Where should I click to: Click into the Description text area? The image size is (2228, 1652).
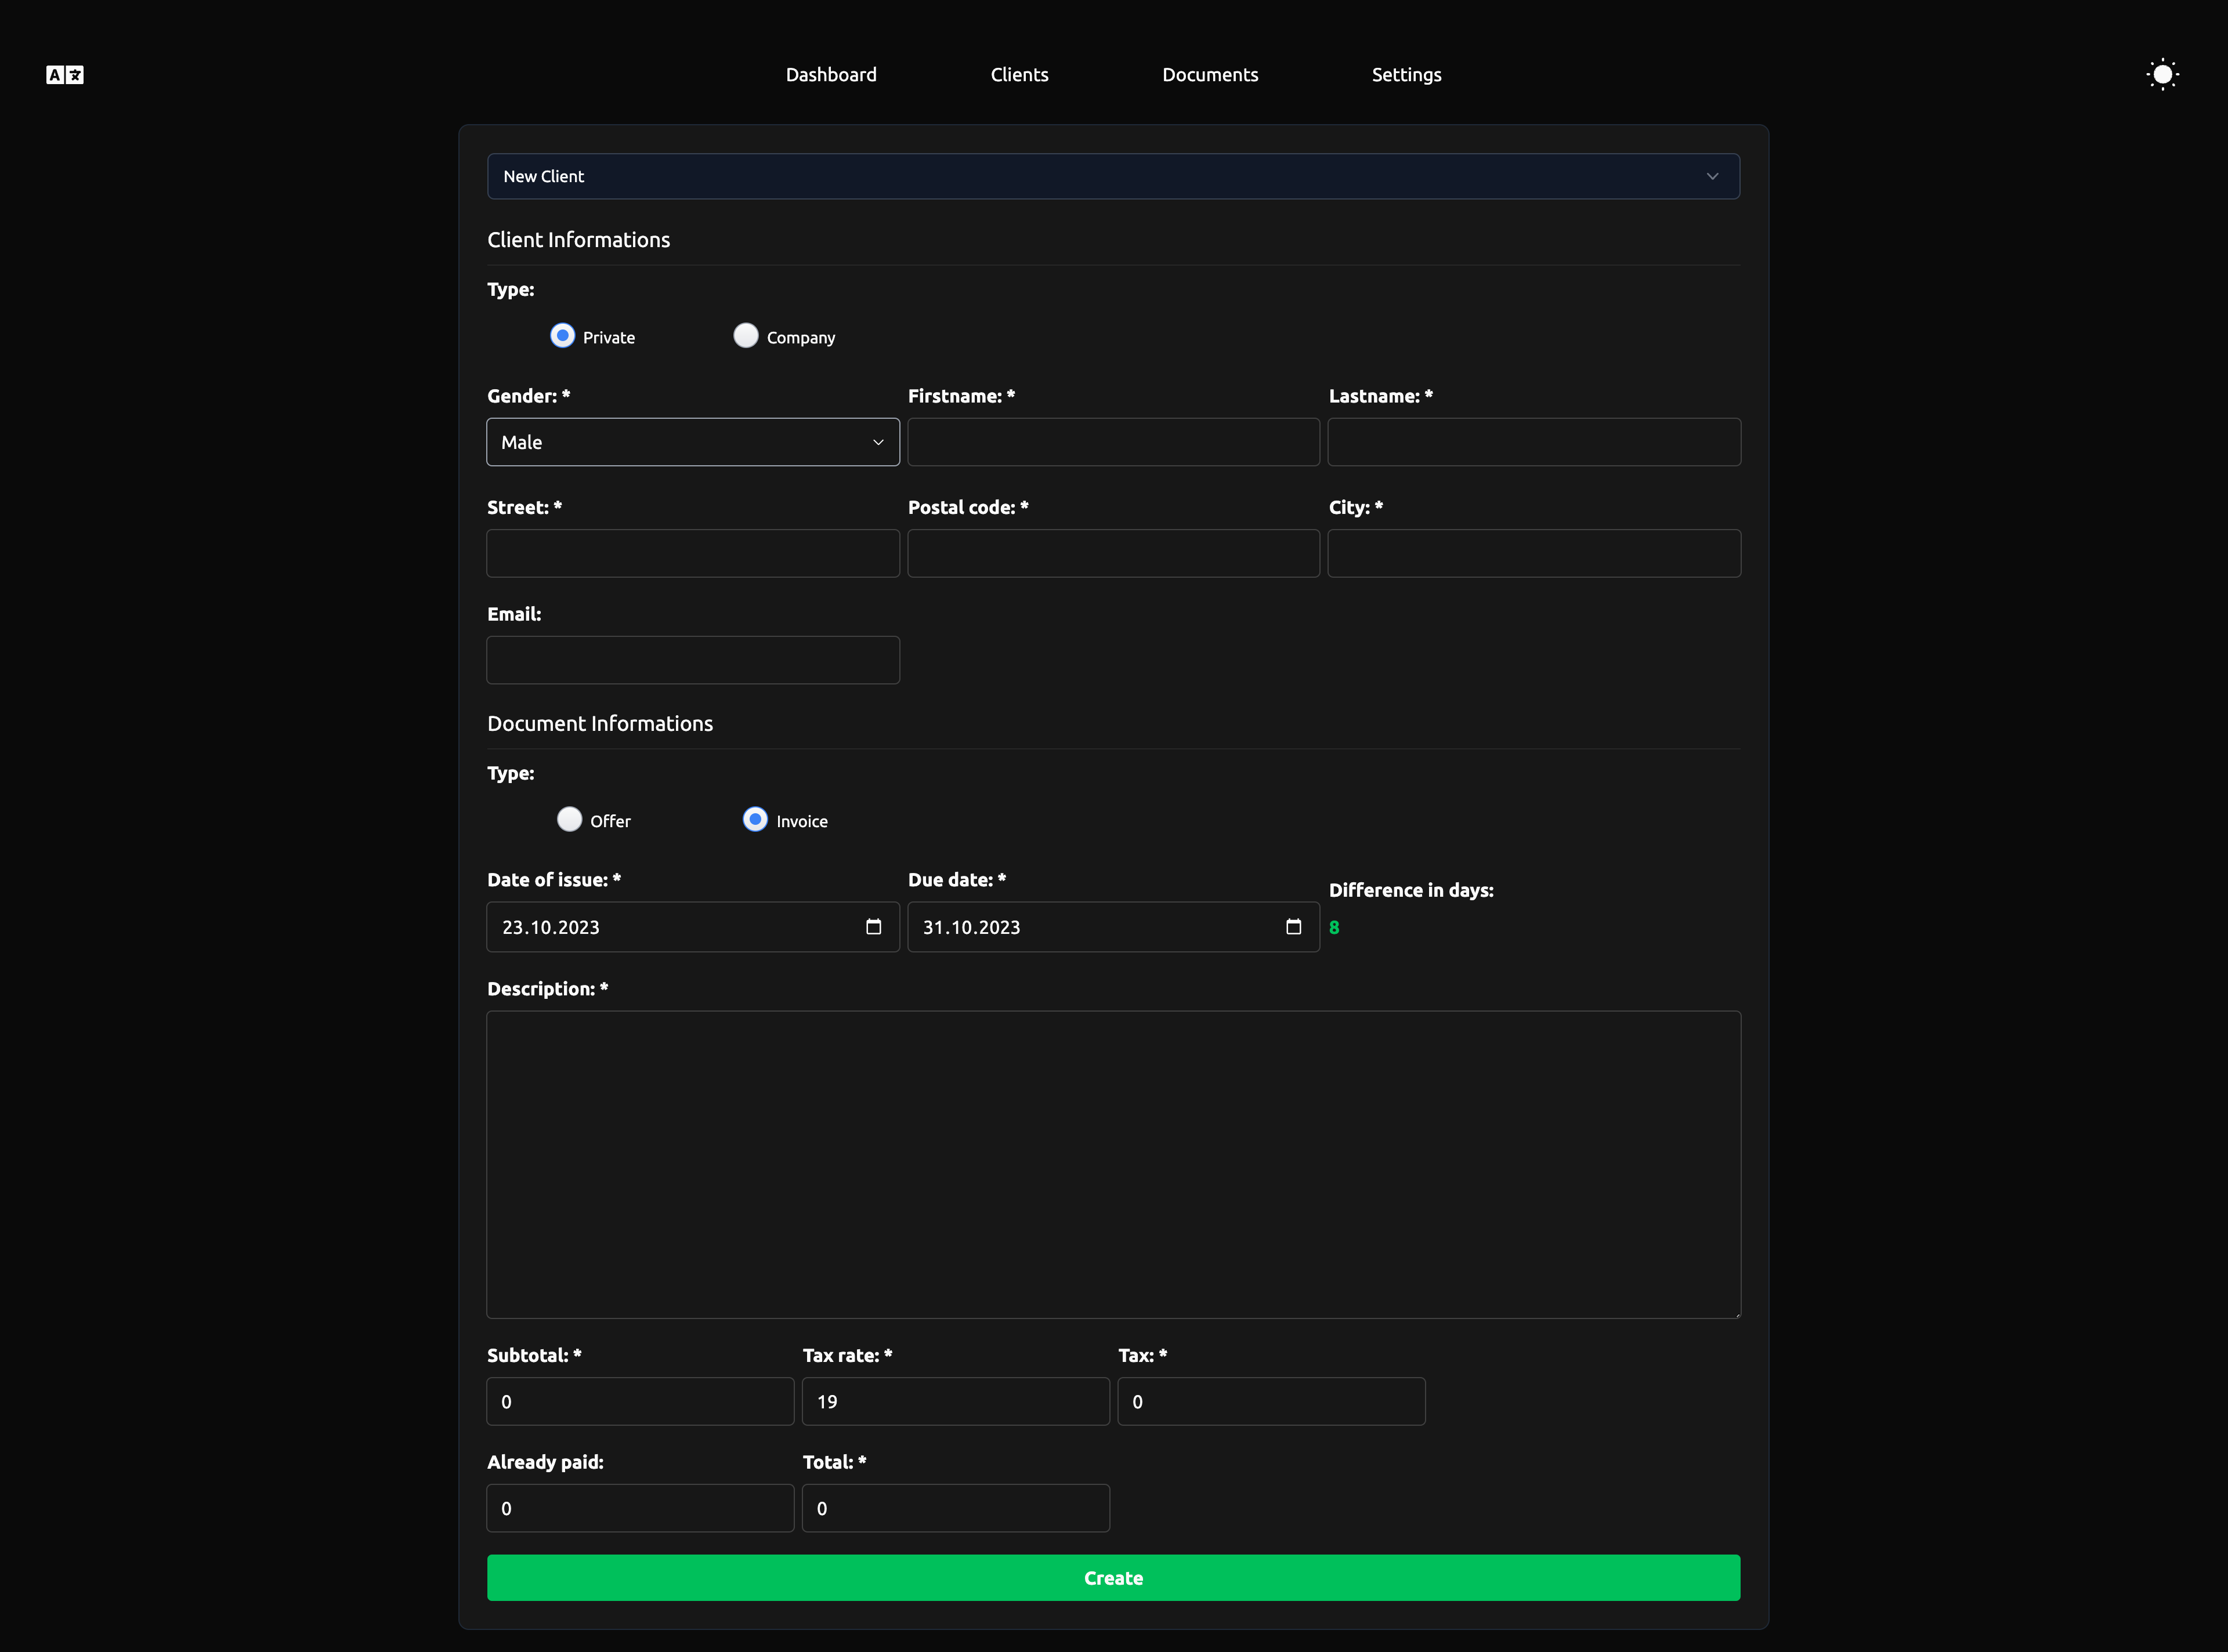click(x=1113, y=1165)
